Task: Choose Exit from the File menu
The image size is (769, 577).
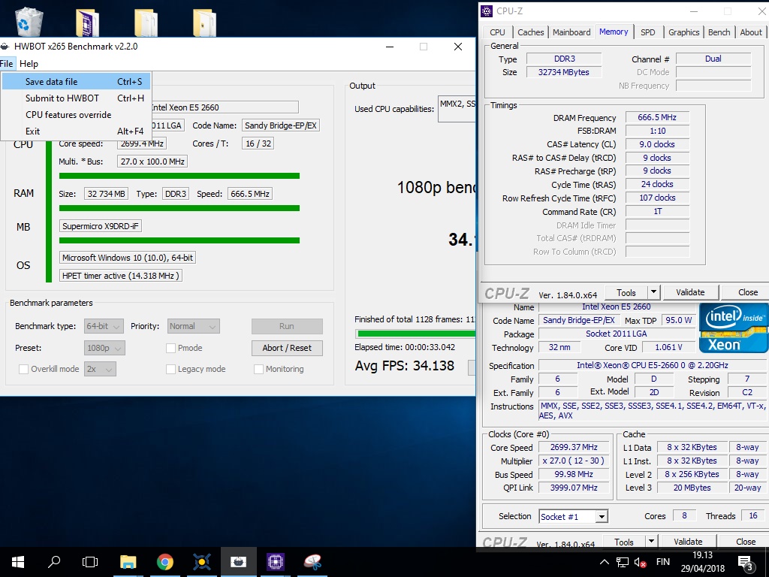Action: [76, 131]
